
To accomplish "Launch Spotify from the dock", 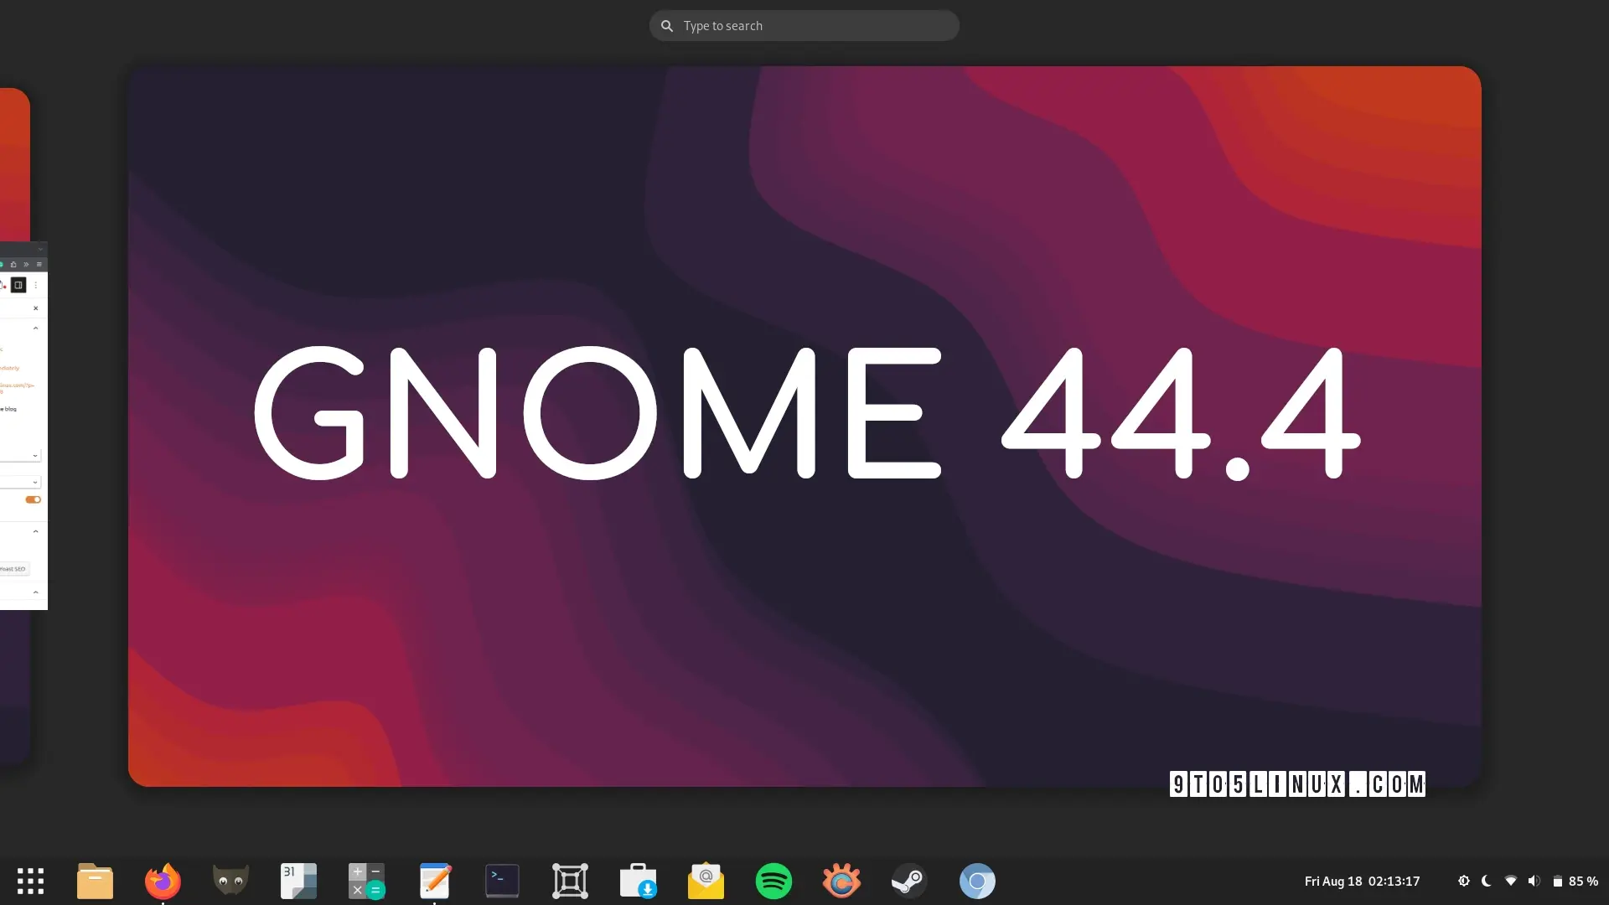I will tap(773, 881).
